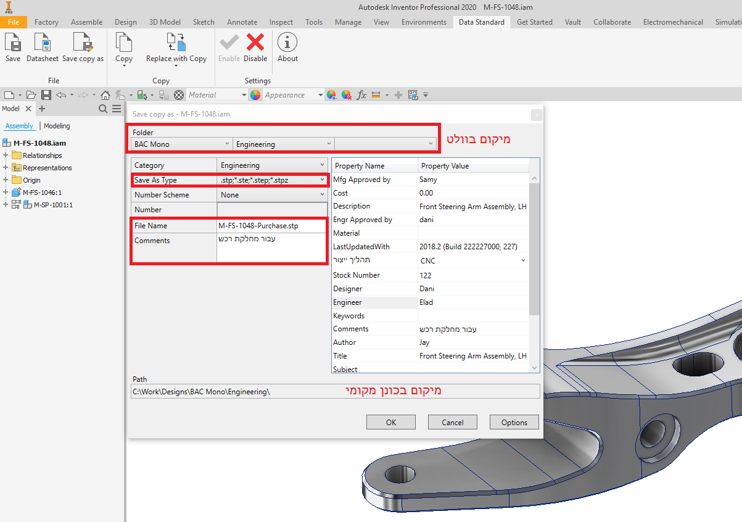Click the Open folder icon in quick access

click(x=31, y=95)
